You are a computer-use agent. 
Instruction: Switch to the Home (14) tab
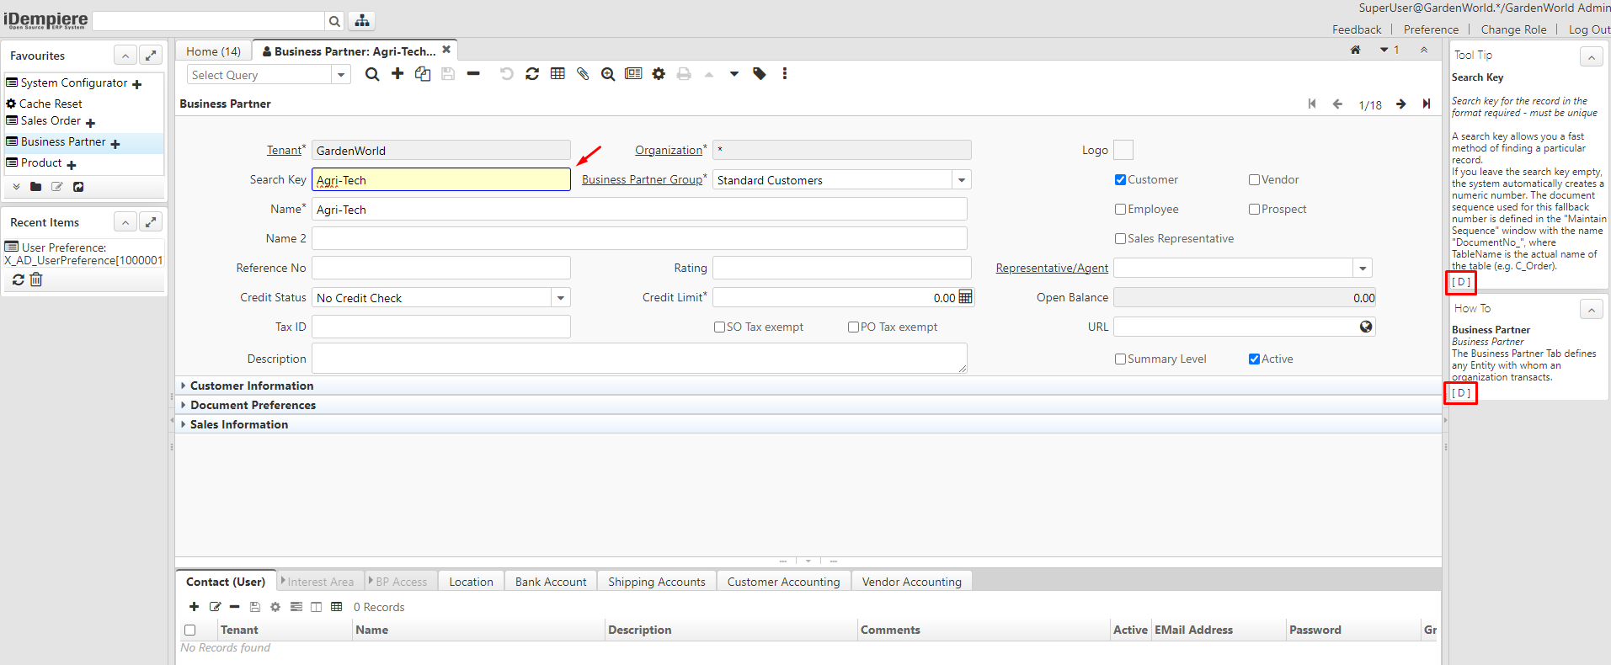[x=214, y=51]
